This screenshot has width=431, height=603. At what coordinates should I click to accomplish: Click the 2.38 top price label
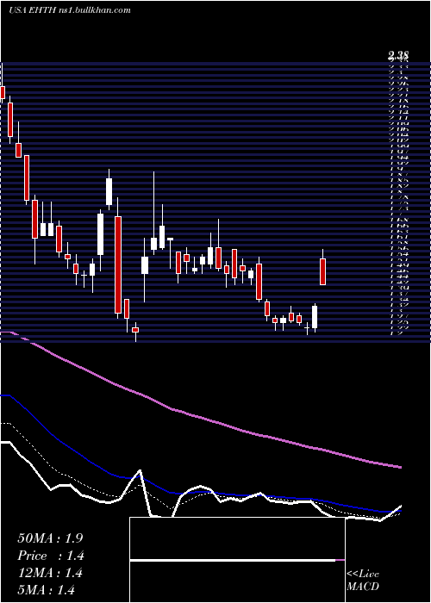click(398, 55)
